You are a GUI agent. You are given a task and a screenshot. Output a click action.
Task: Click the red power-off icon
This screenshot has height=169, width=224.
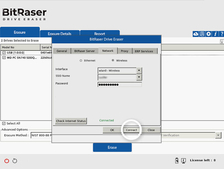(7, 161)
